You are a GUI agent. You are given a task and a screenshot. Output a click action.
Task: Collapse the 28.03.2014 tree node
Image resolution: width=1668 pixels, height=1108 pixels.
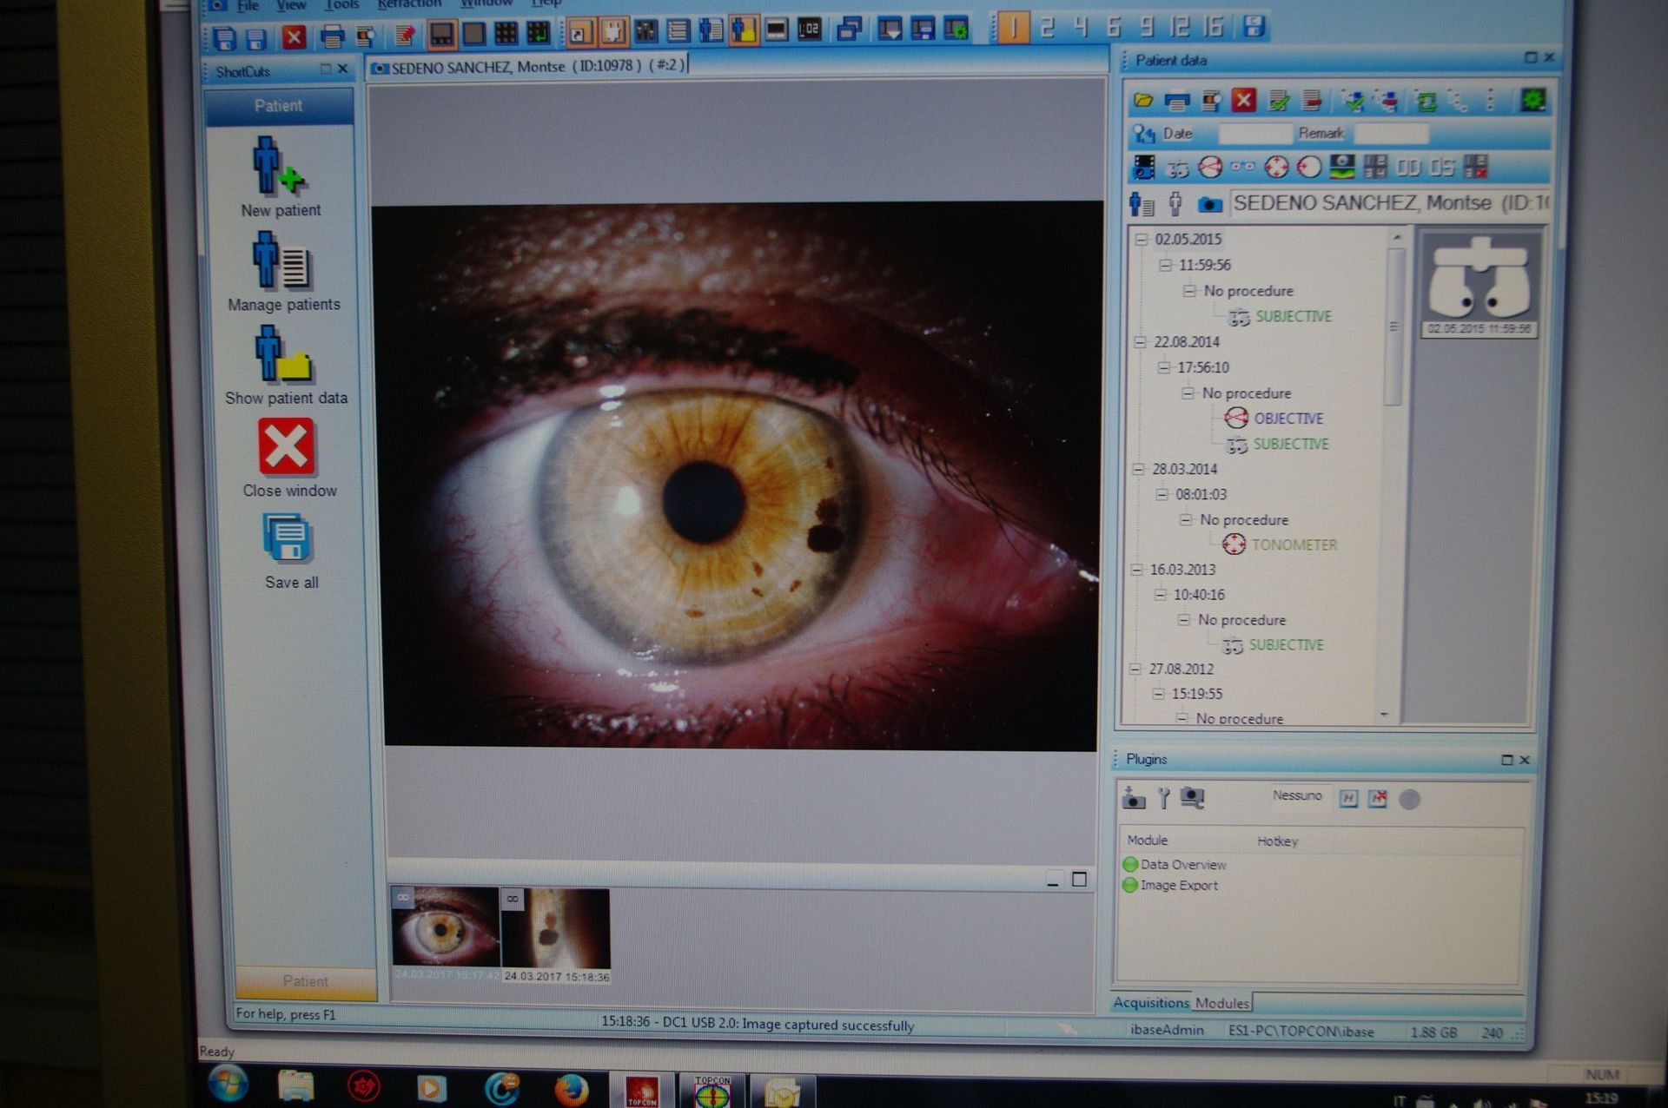tap(1141, 469)
